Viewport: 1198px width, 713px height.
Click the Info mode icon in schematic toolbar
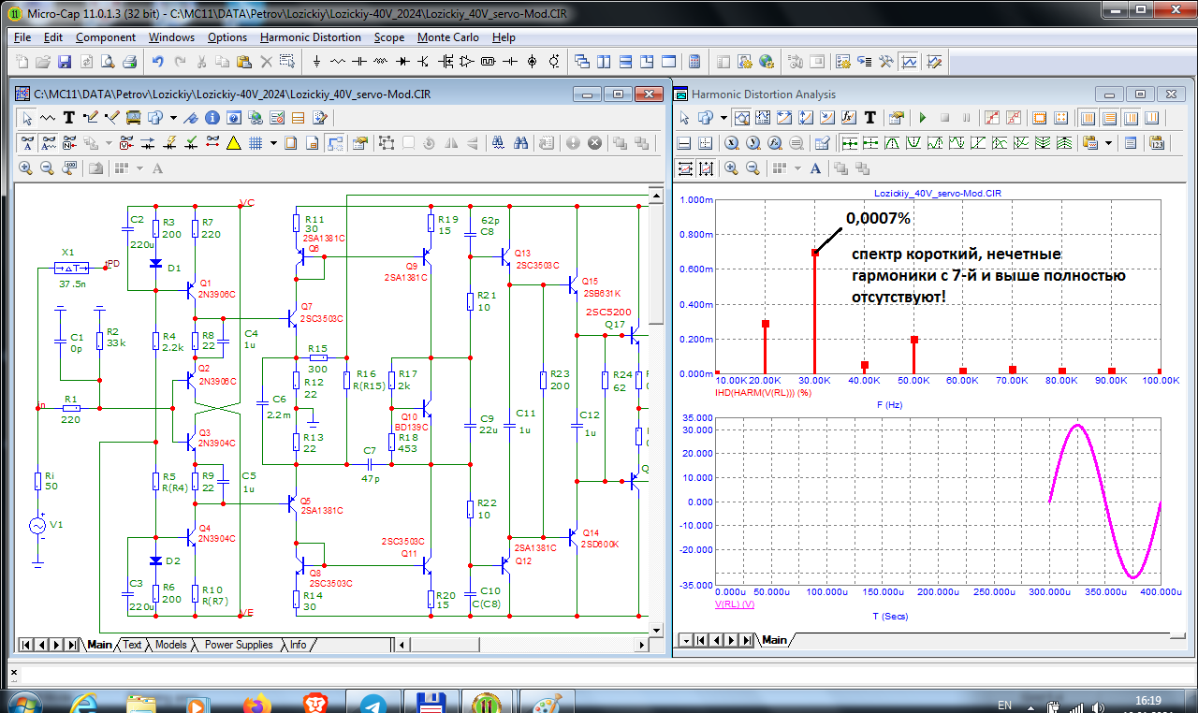click(x=212, y=118)
